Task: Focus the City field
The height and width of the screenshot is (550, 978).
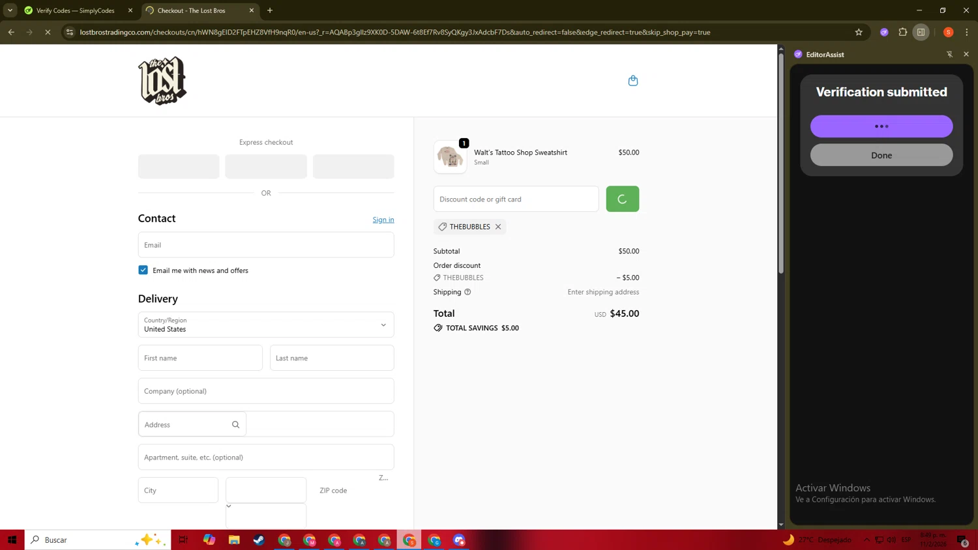Action: pyautogui.click(x=178, y=490)
